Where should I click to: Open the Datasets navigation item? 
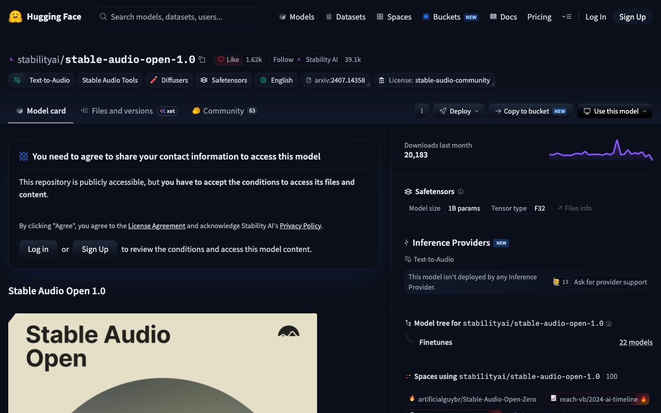[x=345, y=17]
